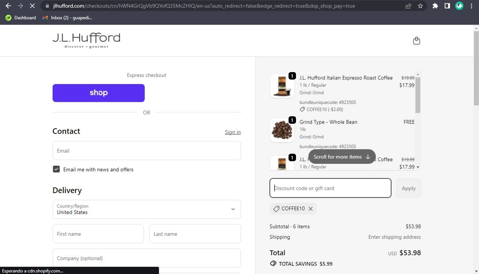Click the order list scroll-down arrow
This screenshot has height=274, width=479.
[x=418, y=167]
